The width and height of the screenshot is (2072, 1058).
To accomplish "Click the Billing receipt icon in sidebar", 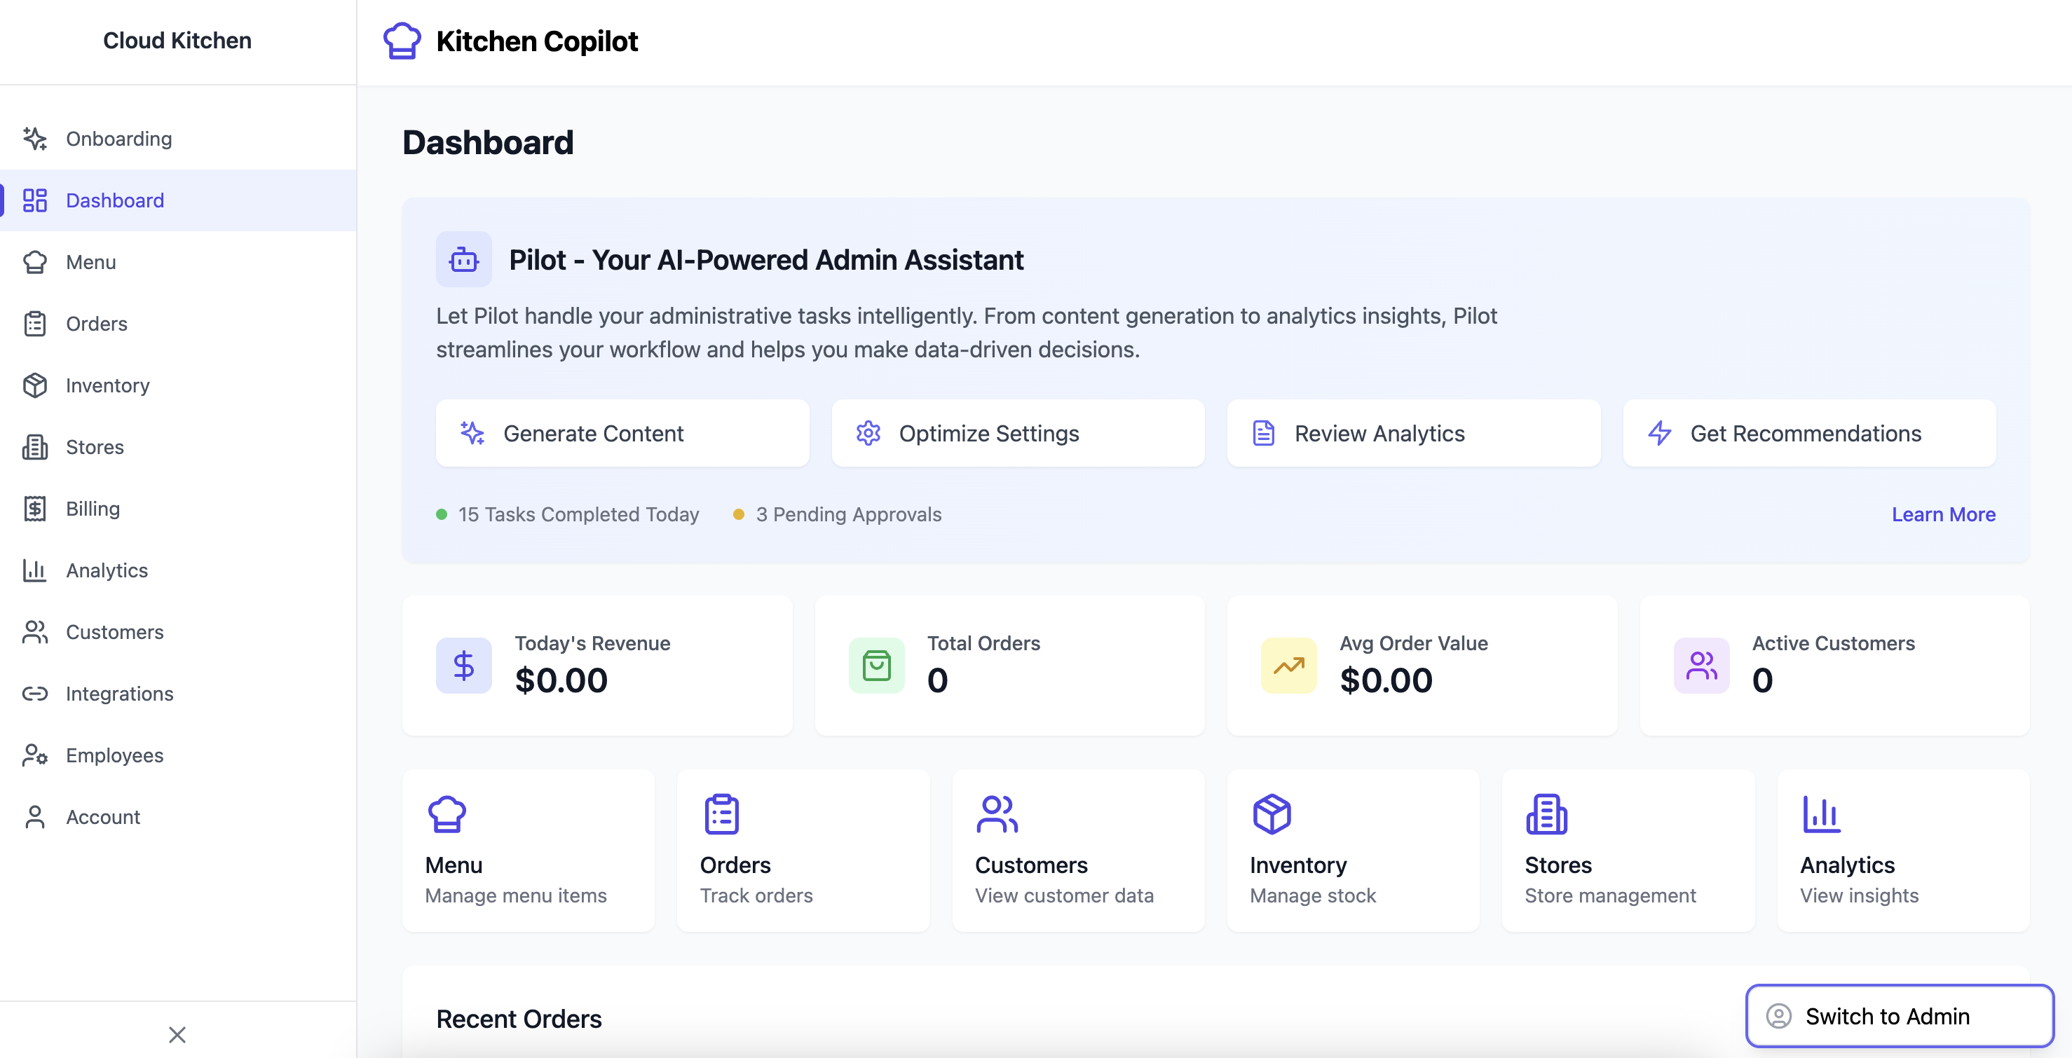I will pyautogui.click(x=34, y=508).
